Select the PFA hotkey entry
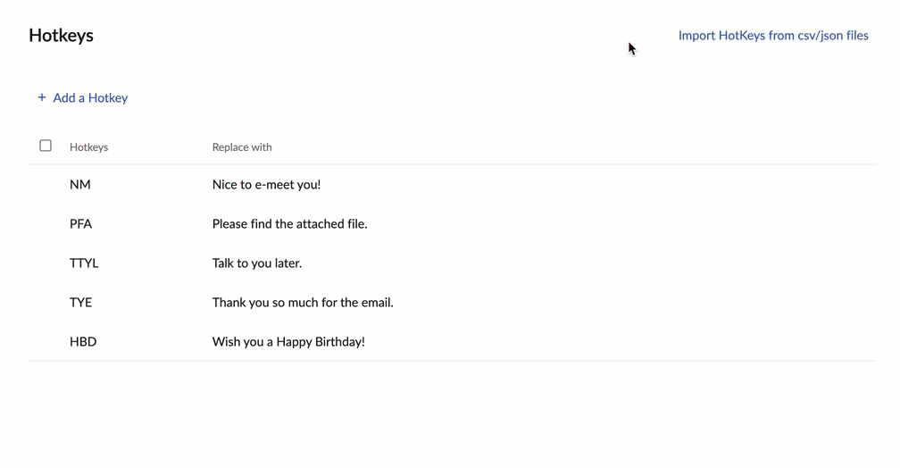The width and height of the screenshot is (900, 468). [x=80, y=224]
